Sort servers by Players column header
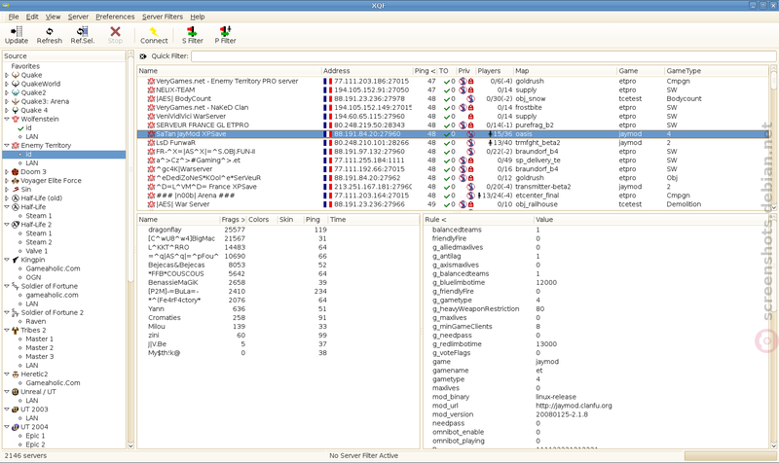 (x=495, y=71)
